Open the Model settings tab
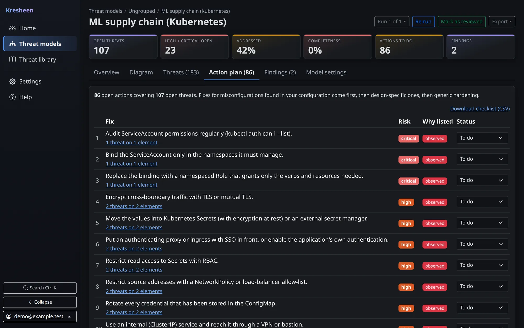The height and width of the screenshot is (328, 524). (326, 72)
